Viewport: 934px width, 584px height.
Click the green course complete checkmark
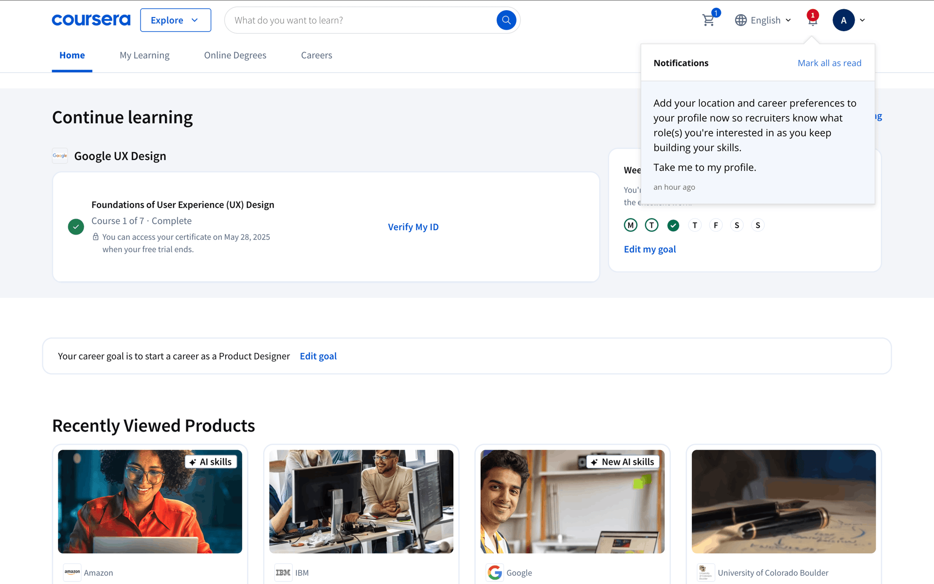76,227
